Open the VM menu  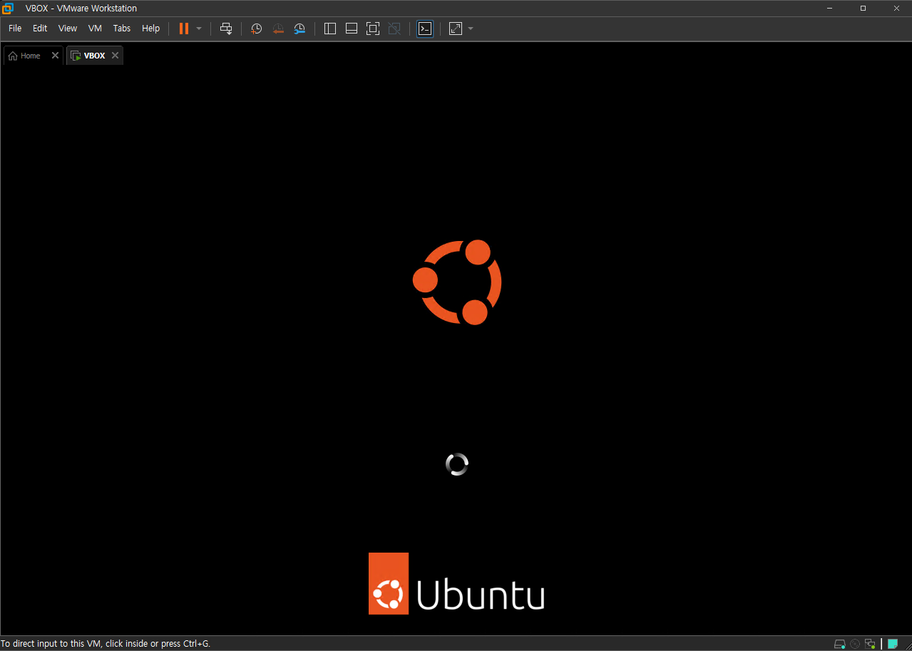[x=95, y=29]
